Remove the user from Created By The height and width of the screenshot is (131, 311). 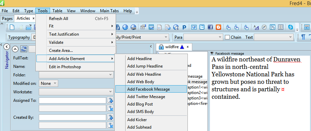tap(110, 125)
